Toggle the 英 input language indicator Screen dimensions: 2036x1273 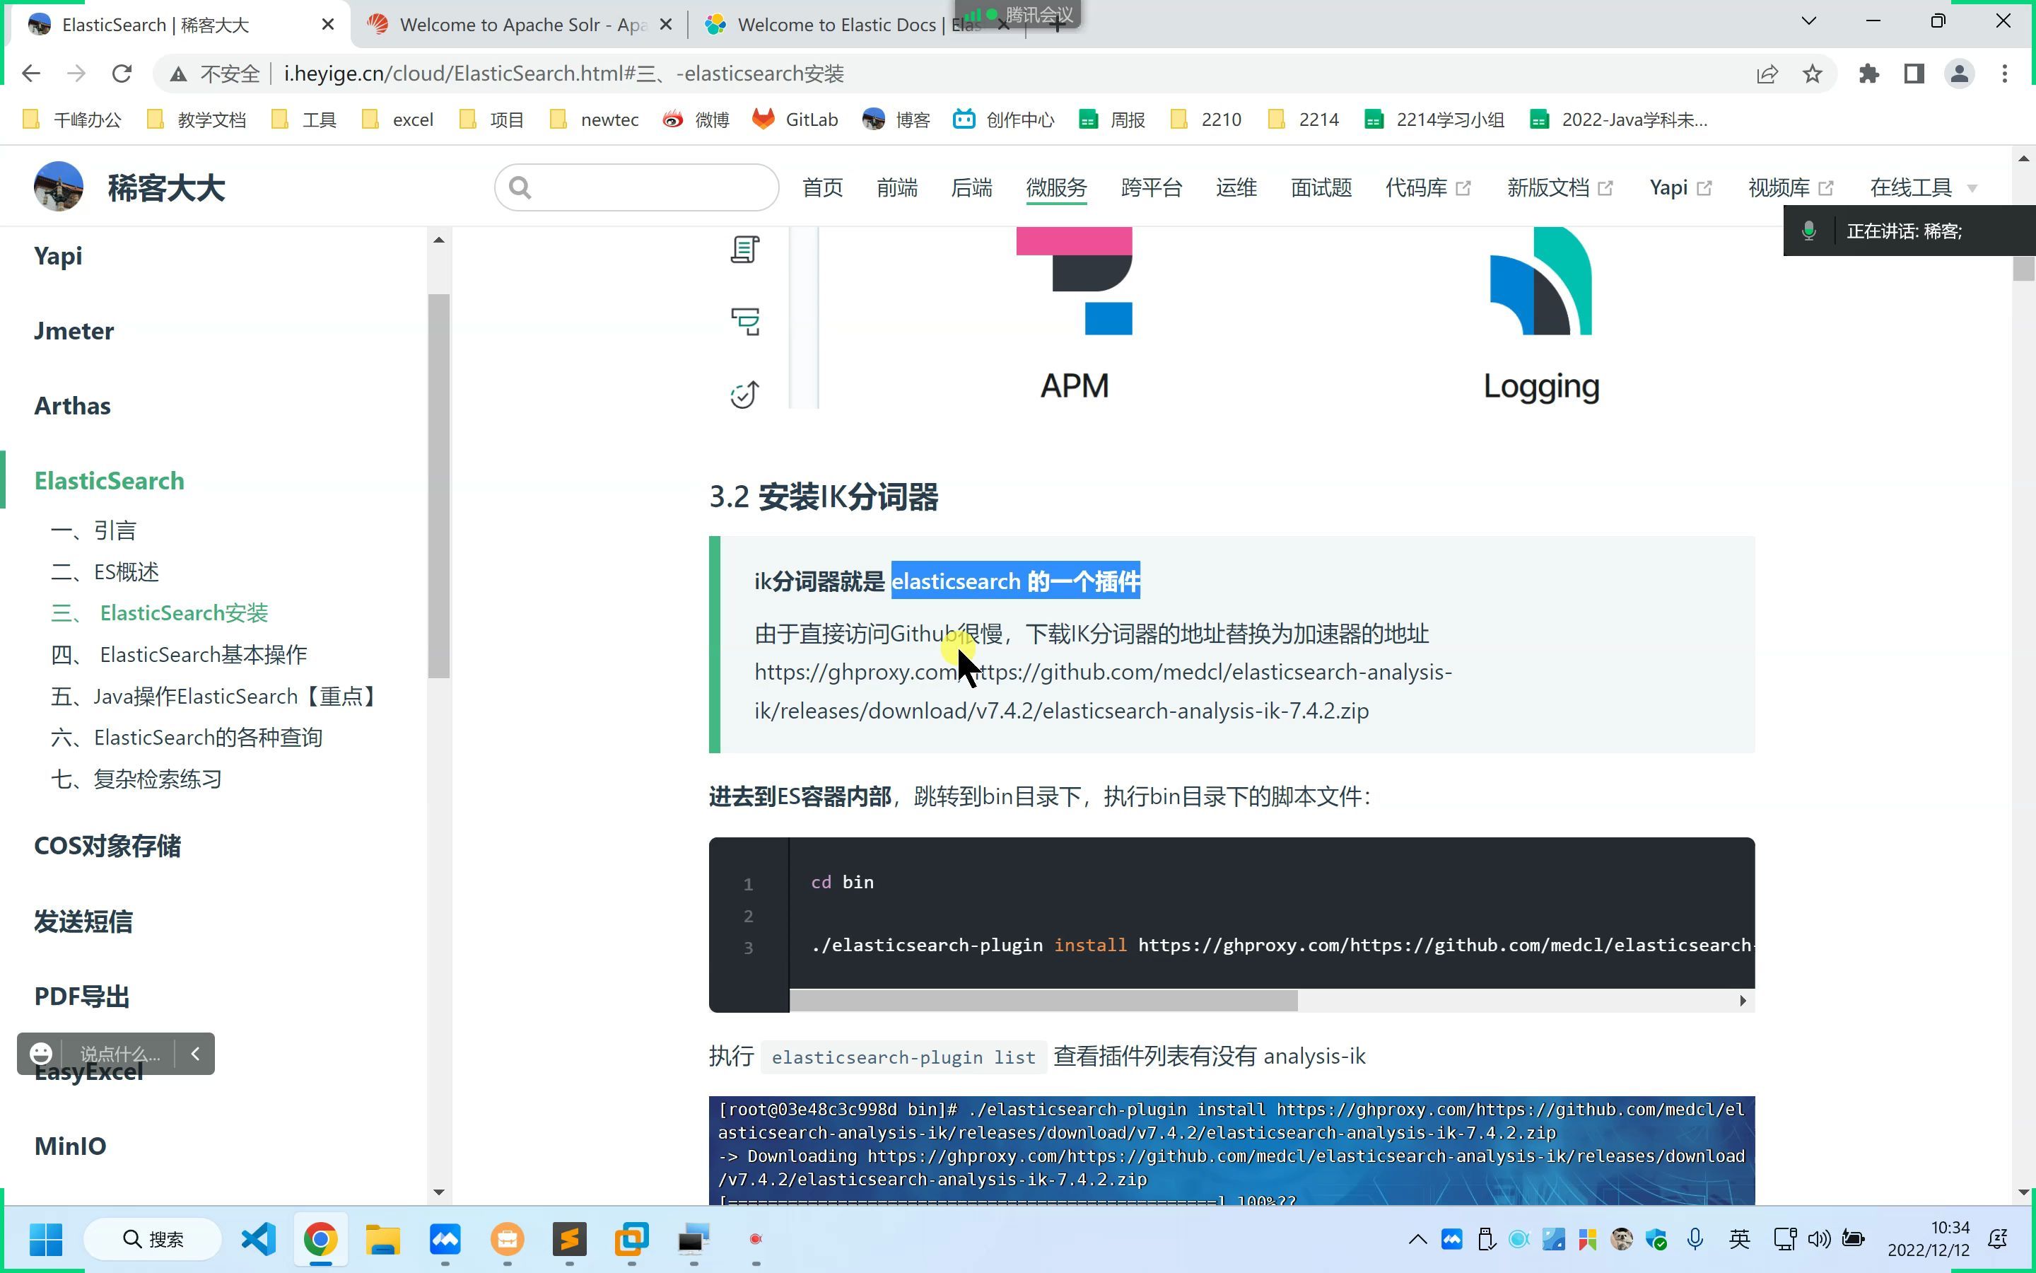tap(1740, 1238)
